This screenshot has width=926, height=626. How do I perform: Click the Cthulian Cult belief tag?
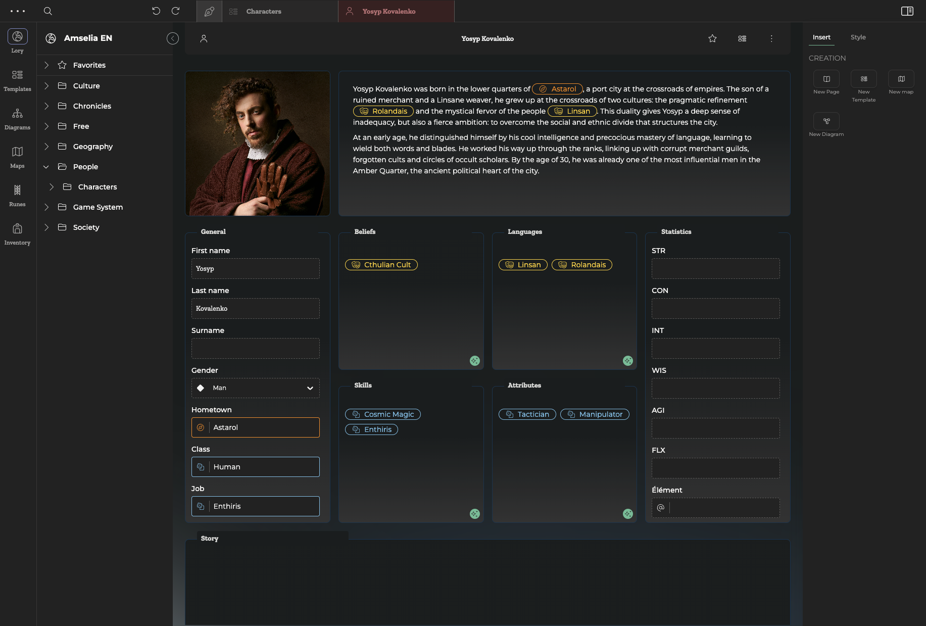point(381,265)
